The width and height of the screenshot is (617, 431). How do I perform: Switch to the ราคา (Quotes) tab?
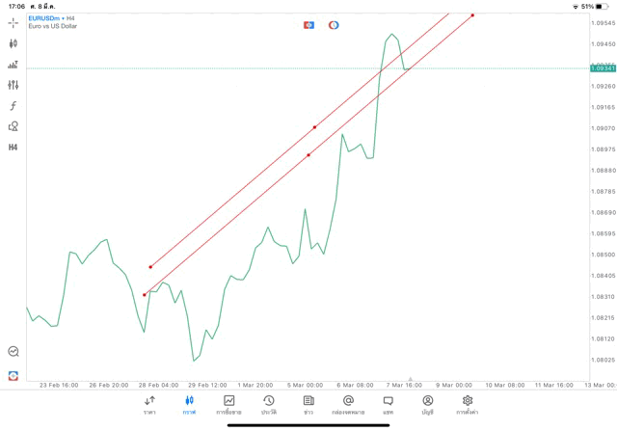coord(149,404)
